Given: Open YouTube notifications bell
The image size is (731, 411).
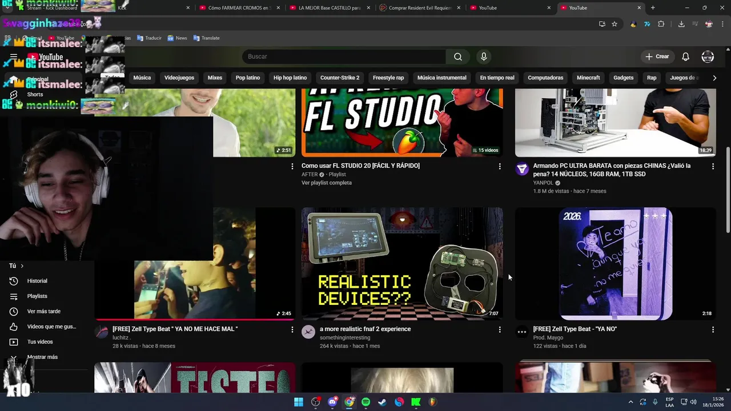Looking at the screenshot, I should (685, 57).
